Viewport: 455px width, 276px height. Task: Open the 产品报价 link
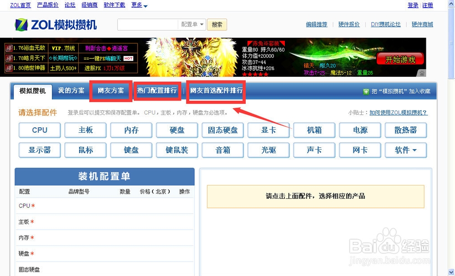click(48, 5)
